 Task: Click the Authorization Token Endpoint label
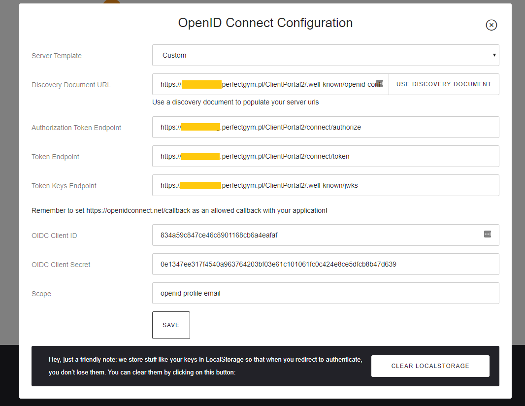(76, 128)
